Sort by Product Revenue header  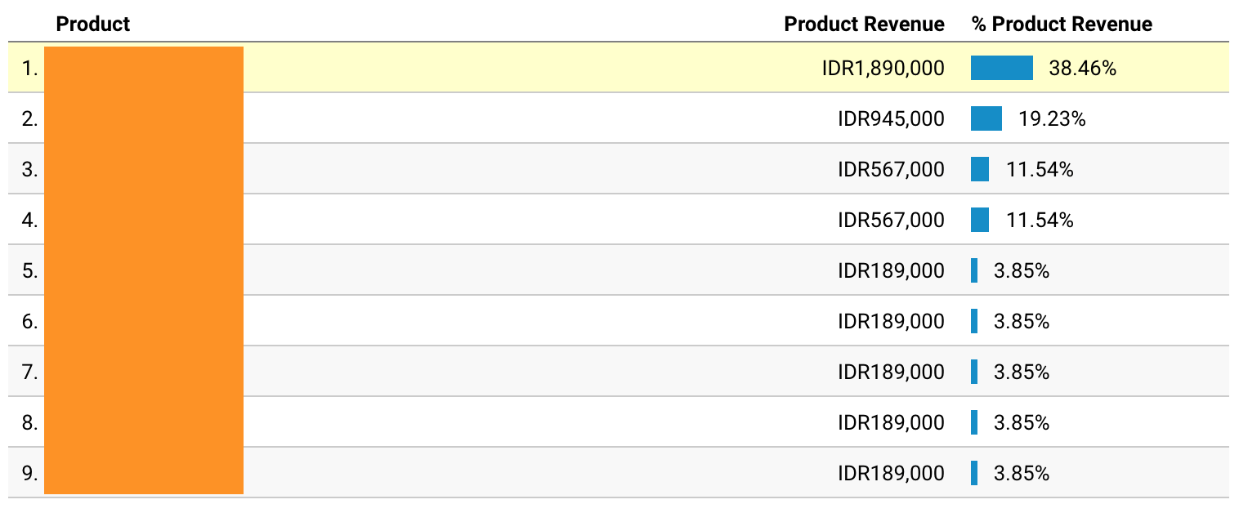[864, 25]
